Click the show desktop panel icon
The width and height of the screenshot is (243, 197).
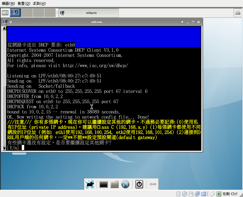5,13
